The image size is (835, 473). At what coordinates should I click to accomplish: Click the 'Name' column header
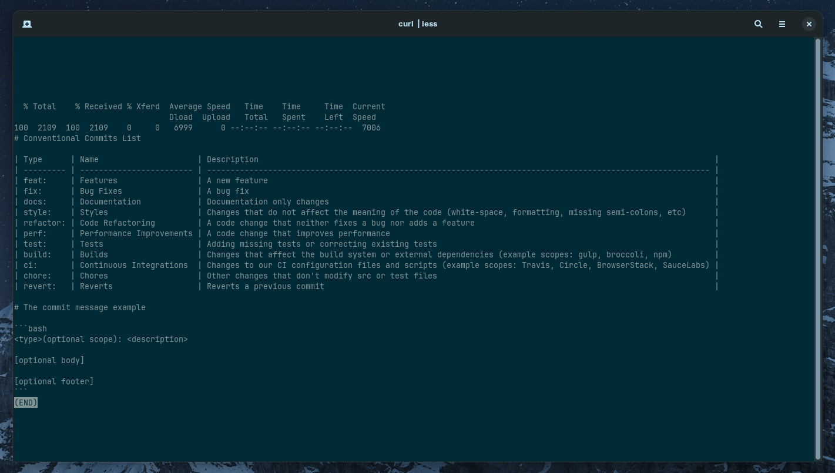89,160
